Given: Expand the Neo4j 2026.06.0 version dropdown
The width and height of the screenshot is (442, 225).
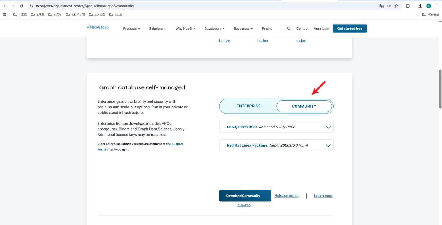Looking at the screenshot, I should pyautogui.click(x=276, y=127).
